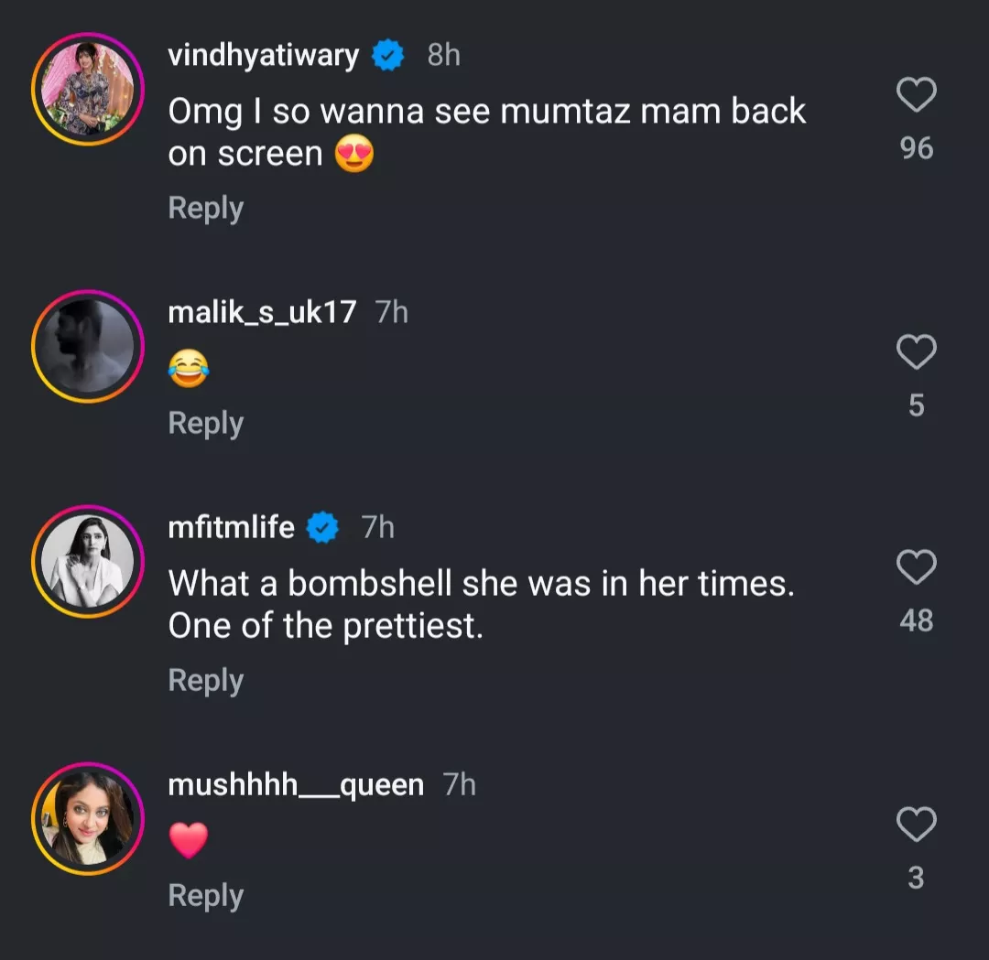Viewport: 989px width, 960px height.
Task: Open the malik_s_uk17 username link
Action: [262, 313]
